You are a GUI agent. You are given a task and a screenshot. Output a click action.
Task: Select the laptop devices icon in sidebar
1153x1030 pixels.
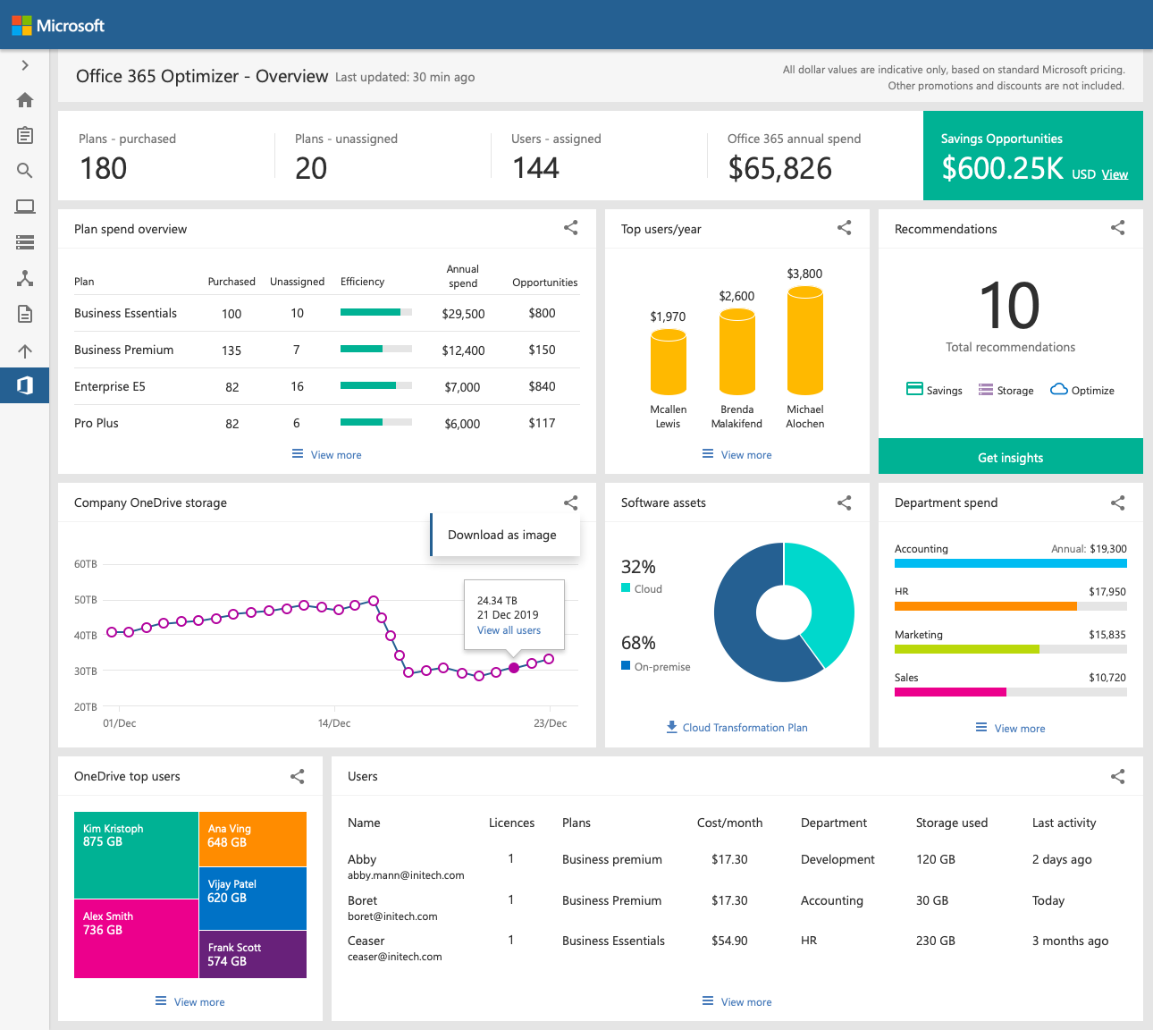coord(25,207)
